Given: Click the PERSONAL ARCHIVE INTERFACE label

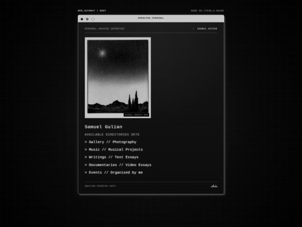Looking at the screenshot, I should click(105, 29).
